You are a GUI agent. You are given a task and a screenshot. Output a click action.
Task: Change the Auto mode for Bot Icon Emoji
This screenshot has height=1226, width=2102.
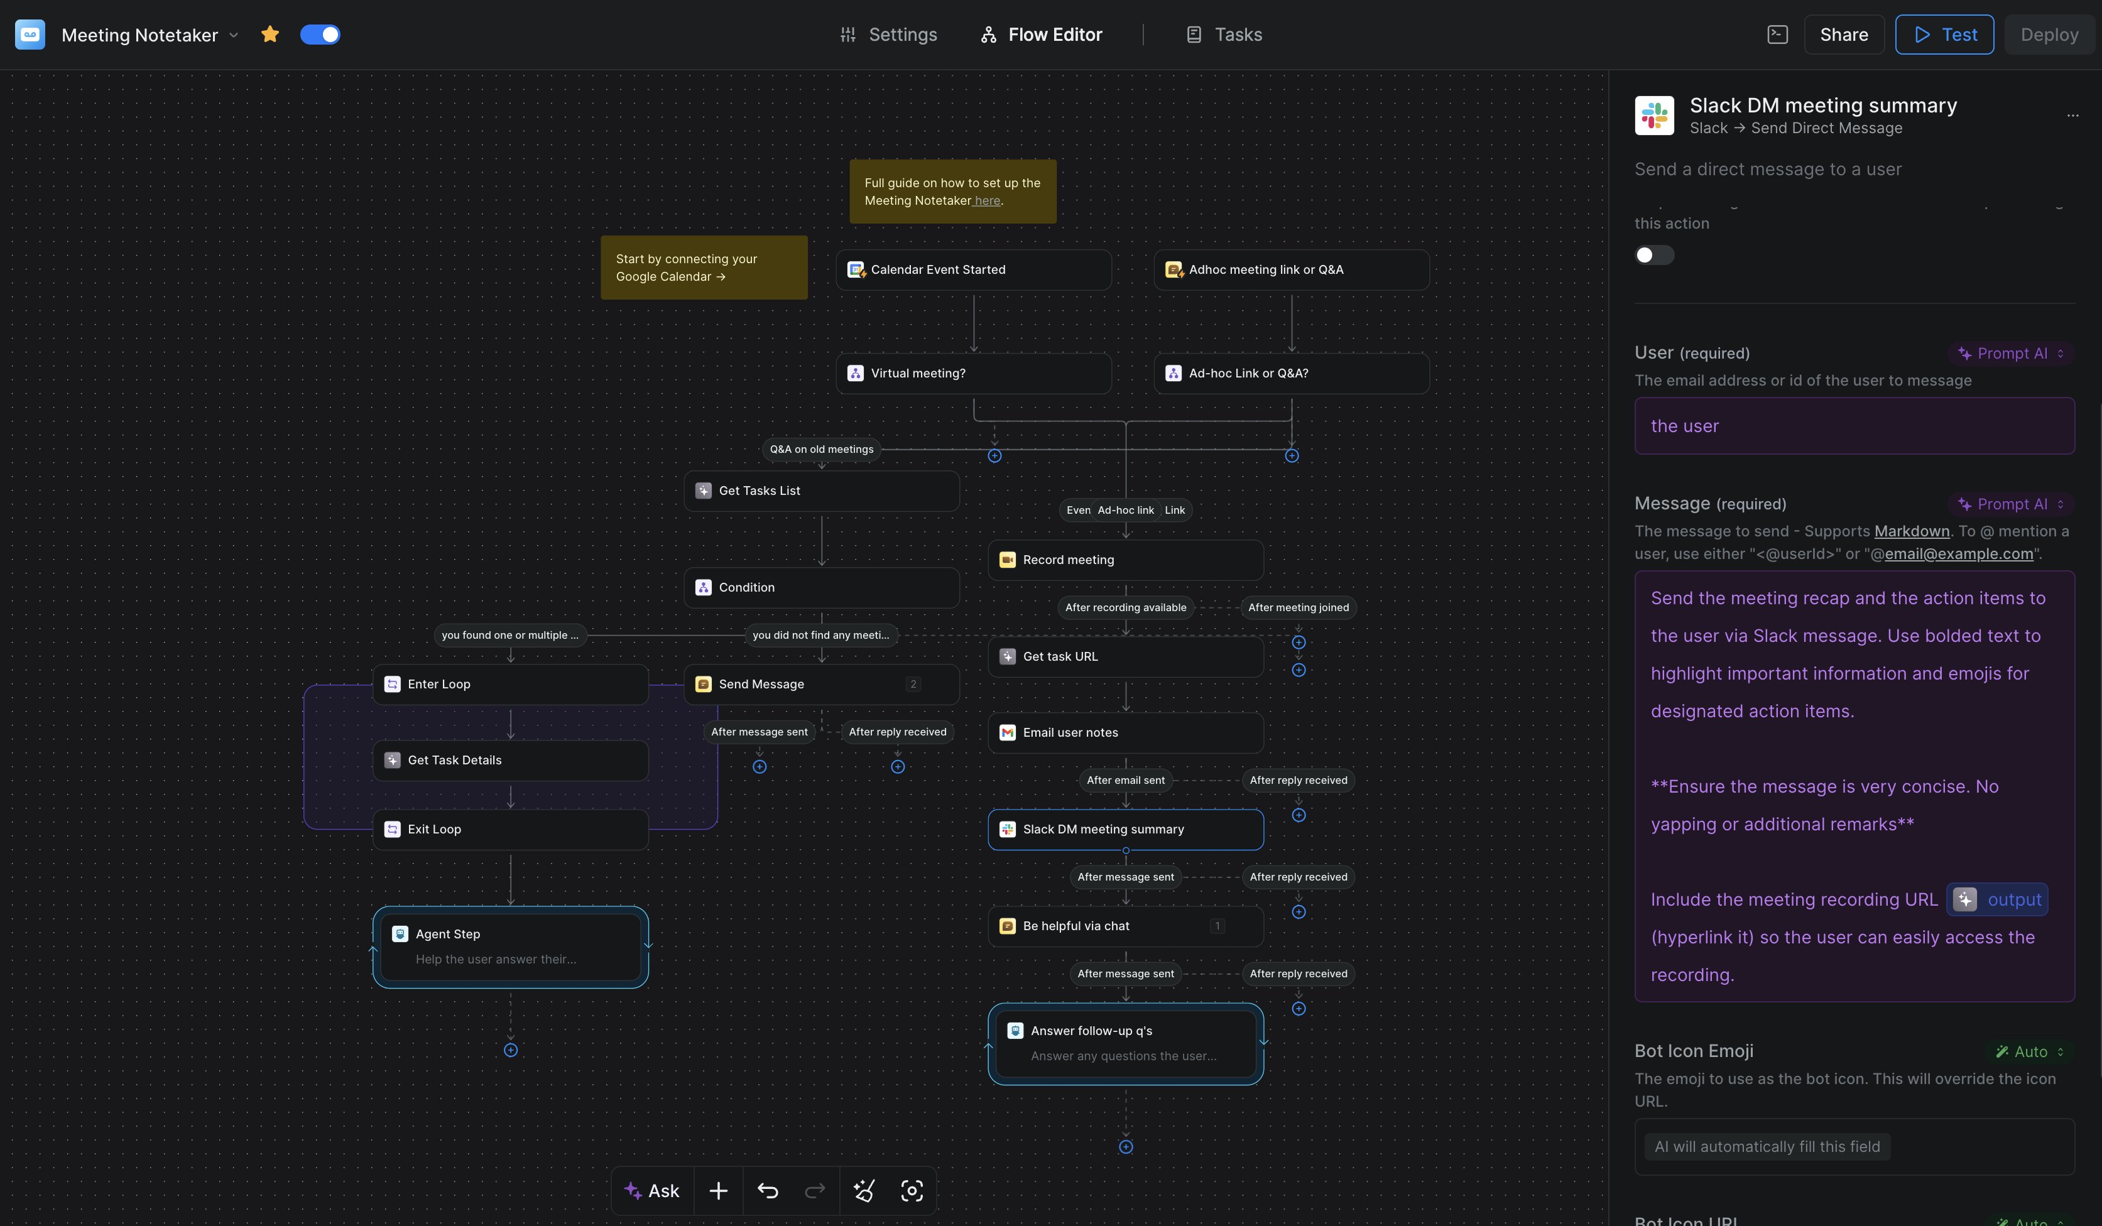pos(2028,1051)
